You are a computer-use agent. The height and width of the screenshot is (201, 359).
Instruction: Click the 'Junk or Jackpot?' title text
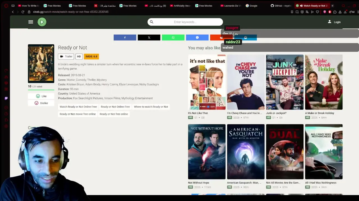pos(276,113)
